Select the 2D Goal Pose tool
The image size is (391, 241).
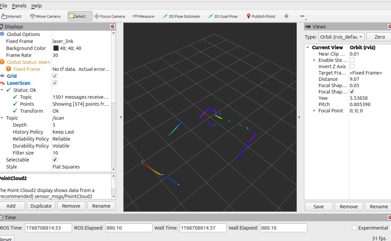(223, 16)
